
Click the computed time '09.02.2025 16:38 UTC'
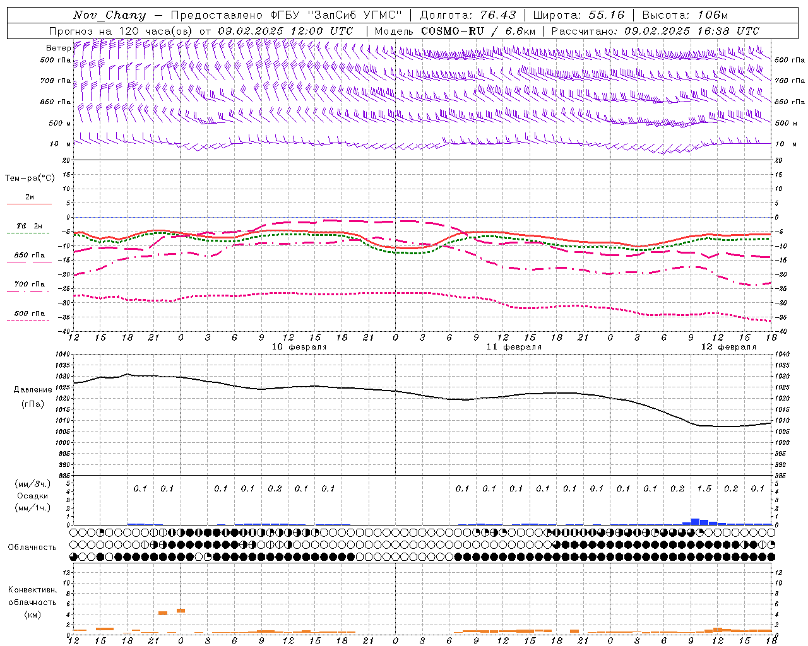[692, 31]
